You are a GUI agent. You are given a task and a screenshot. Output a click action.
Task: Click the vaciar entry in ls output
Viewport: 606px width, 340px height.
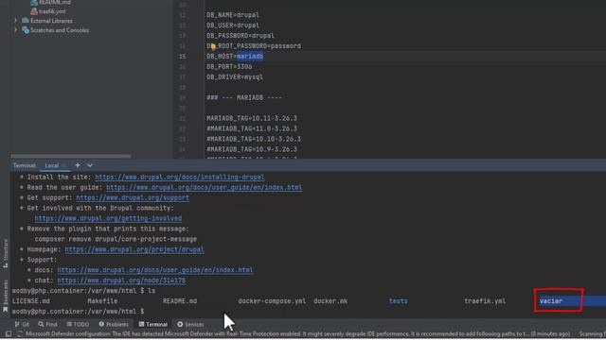click(551, 301)
